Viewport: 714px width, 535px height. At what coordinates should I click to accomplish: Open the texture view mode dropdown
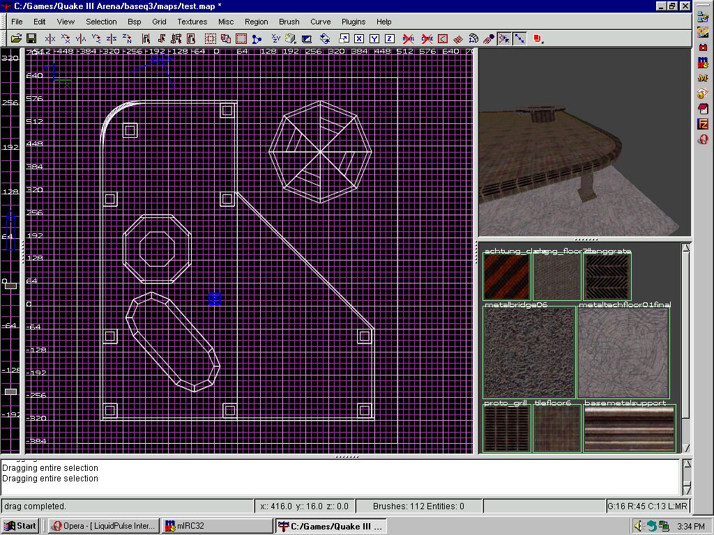291,39
